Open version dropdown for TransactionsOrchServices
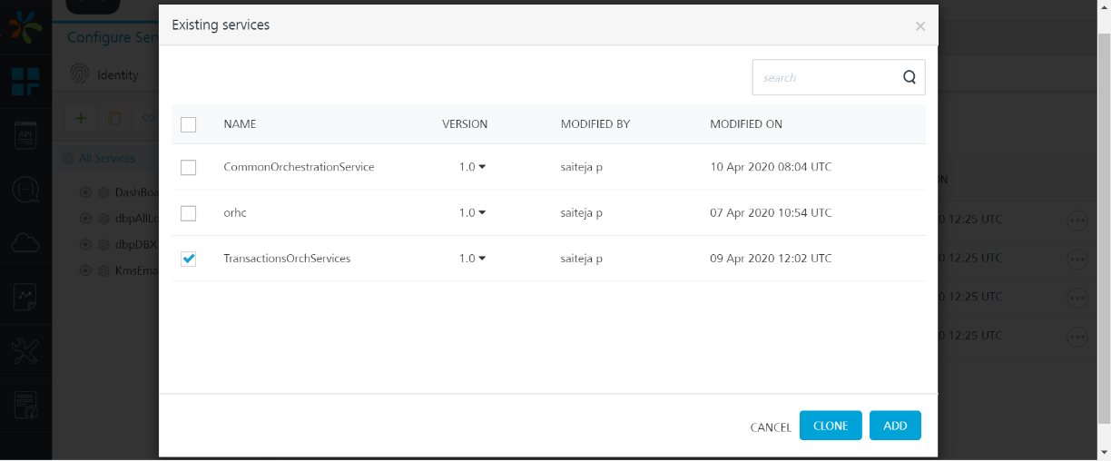 (x=473, y=258)
